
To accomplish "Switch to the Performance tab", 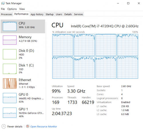I will pos(21,14).
